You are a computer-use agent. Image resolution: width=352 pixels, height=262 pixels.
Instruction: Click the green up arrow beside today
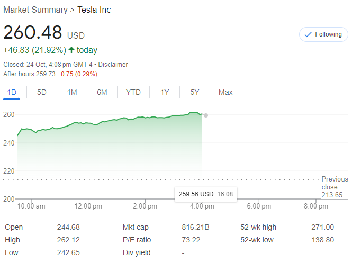pyautogui.click(x=71, y=50)
